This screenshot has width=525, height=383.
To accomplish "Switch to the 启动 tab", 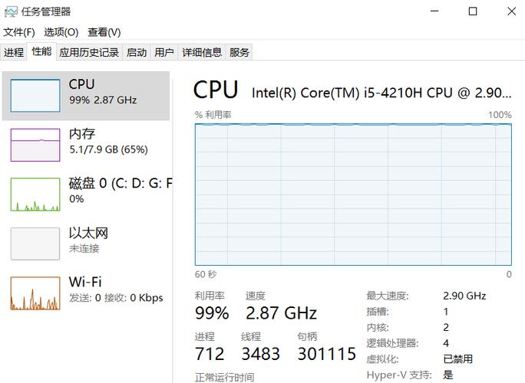I will pyautogui.click(x=137, y=52).
